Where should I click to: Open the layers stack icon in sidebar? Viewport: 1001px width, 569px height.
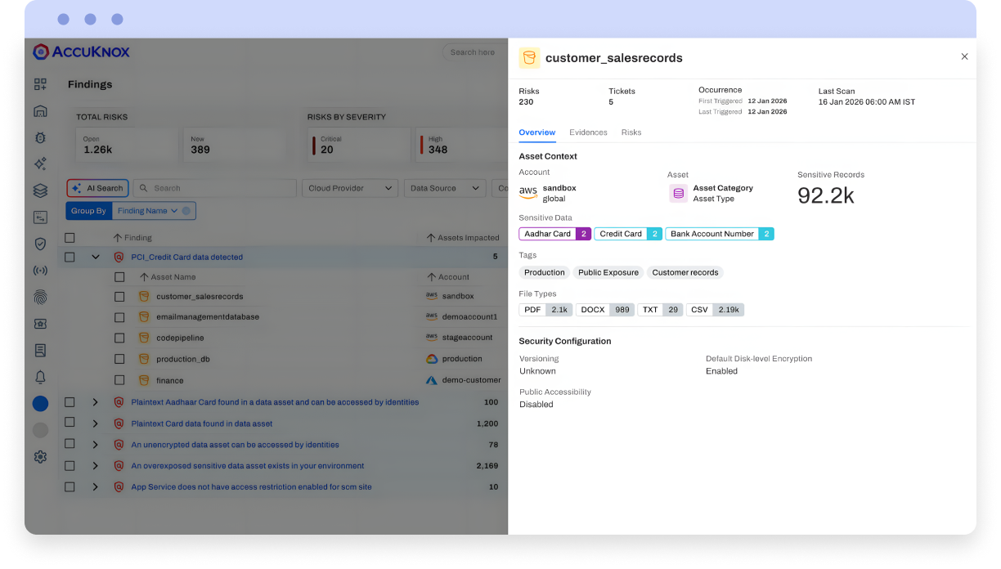coord(40,190)
